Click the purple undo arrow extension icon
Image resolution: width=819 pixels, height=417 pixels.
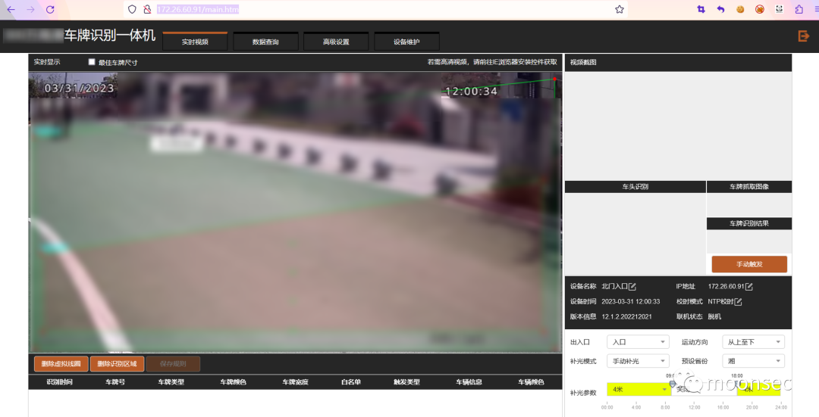[721, 9]
